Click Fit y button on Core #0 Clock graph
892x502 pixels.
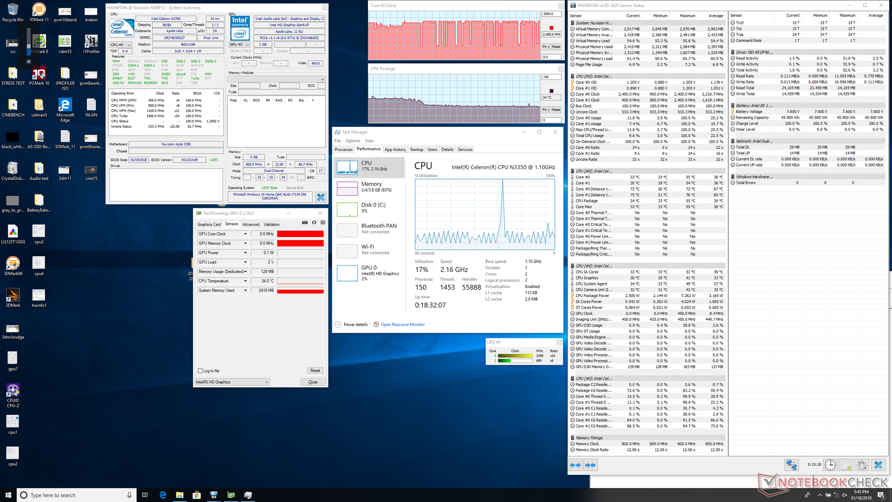coord(546,46)
